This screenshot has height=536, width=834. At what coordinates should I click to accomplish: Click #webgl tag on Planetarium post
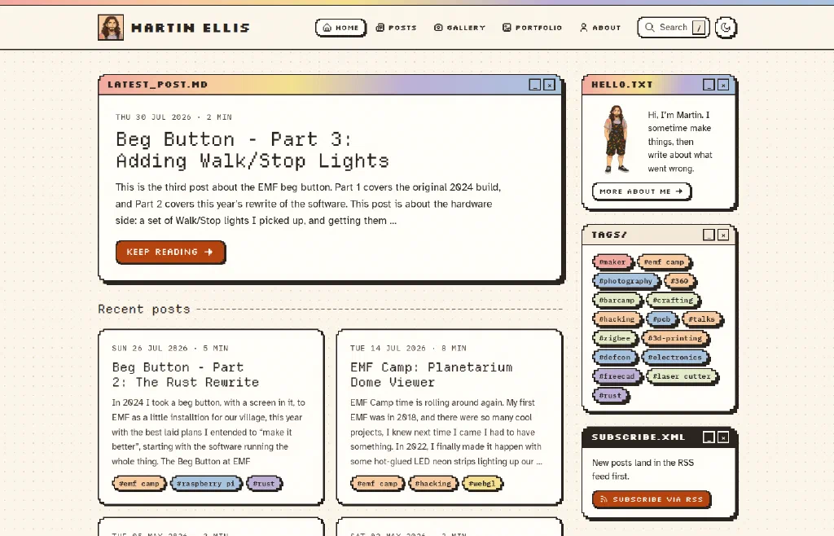point(482,484)
